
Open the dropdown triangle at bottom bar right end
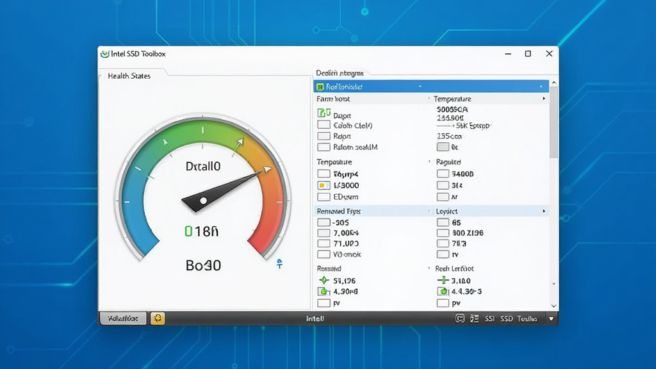[552, 319]
